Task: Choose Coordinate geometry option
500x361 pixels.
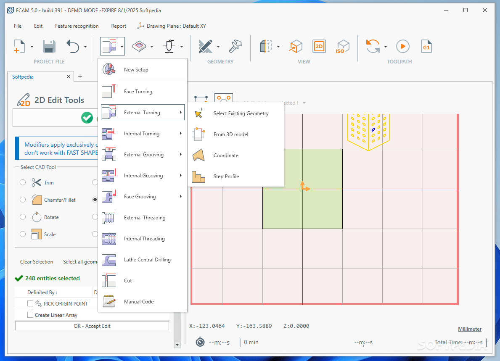Action: 235,155
